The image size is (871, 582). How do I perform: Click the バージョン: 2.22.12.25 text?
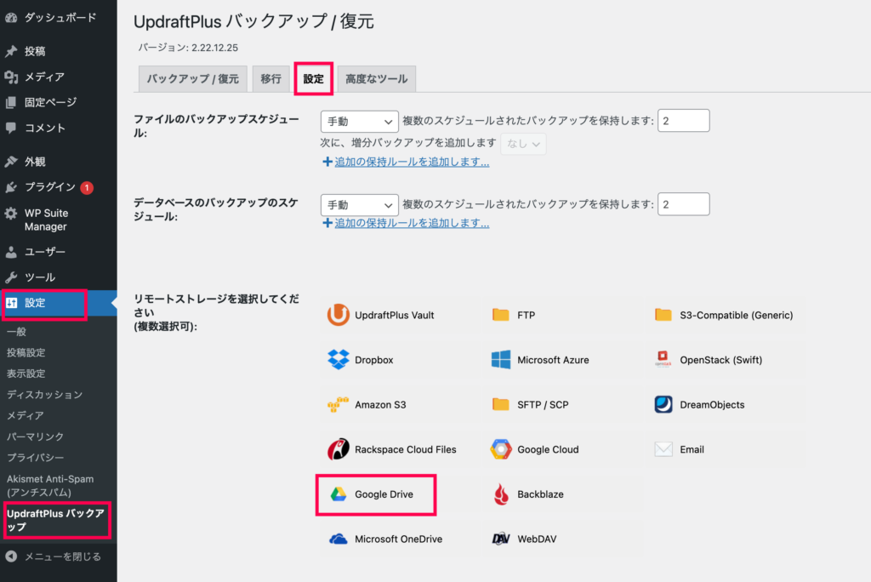tap(188, 48)
